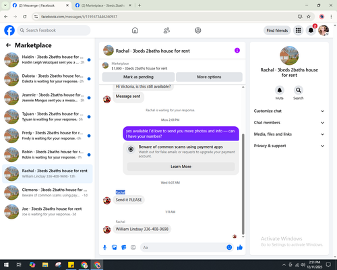Search in conversation magnifier icon
The height and width of the screenshot is (270, 337).
pyautogui.click(x=299, y=90)
